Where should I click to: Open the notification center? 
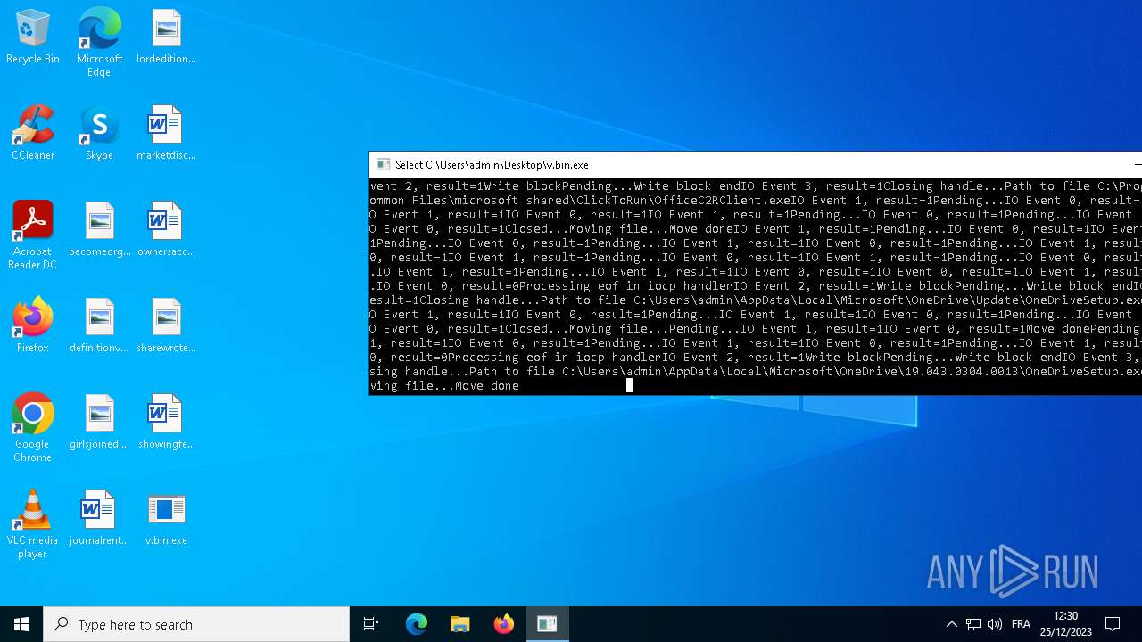click(x=1113, y=624)
